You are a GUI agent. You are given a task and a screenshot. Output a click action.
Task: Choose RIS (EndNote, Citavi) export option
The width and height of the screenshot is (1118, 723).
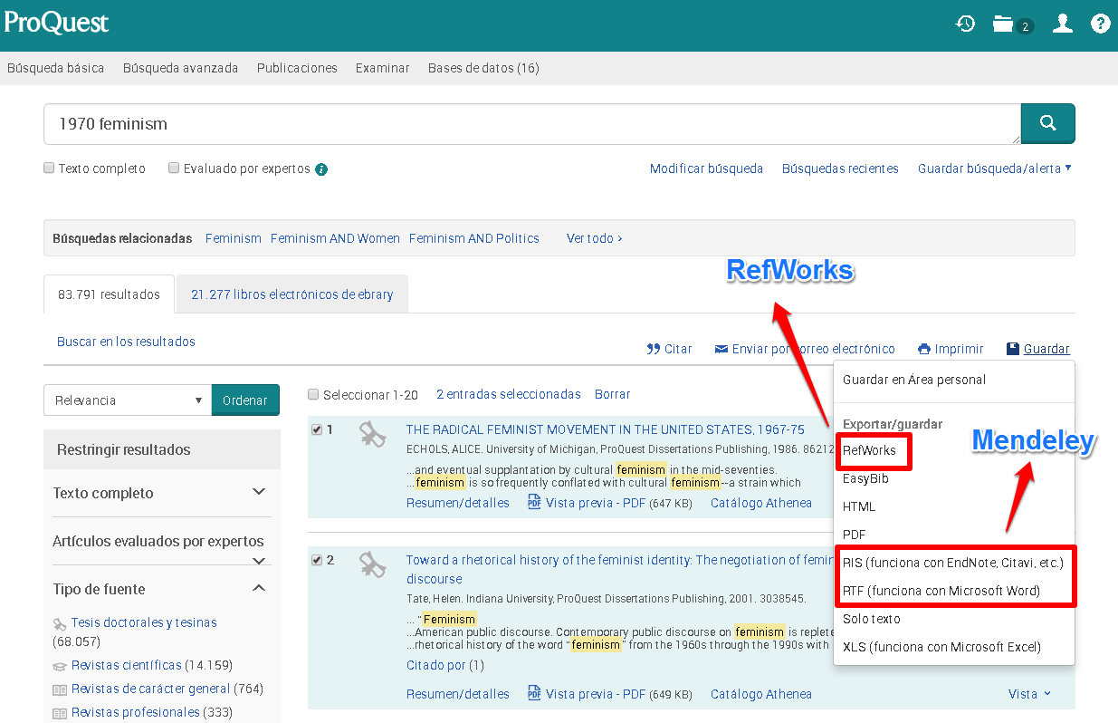(954, 563)
